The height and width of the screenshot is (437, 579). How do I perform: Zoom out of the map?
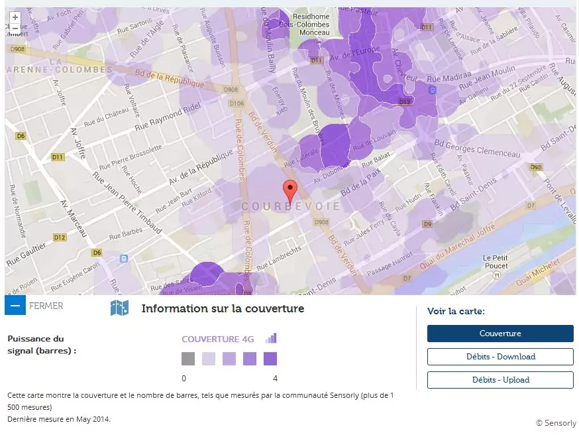(15, 28)
